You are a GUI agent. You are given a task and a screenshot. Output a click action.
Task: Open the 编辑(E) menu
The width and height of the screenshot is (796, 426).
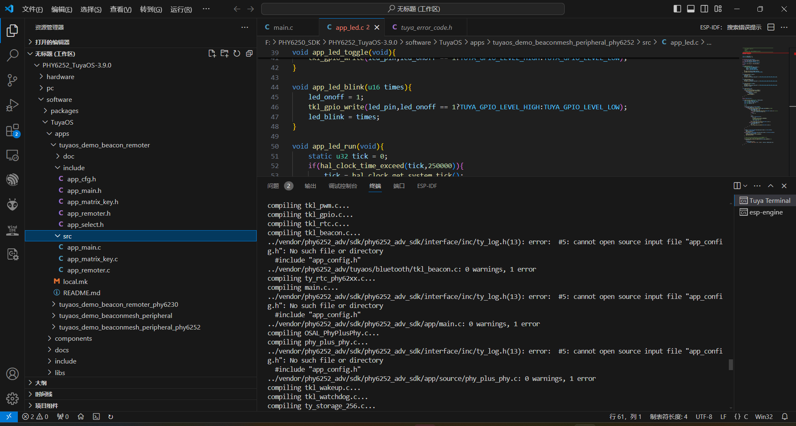(x=61, y=9)
